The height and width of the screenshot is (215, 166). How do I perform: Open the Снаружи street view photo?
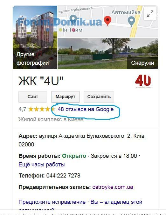(x=108, y=54)
